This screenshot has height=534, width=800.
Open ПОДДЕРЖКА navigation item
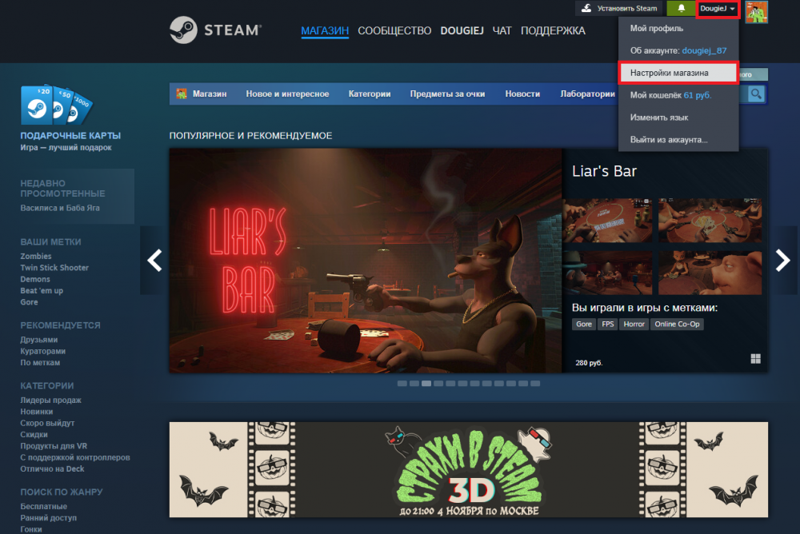[x=553, y=30]
